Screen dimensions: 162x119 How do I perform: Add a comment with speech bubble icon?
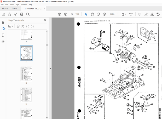tap(140, 14)
